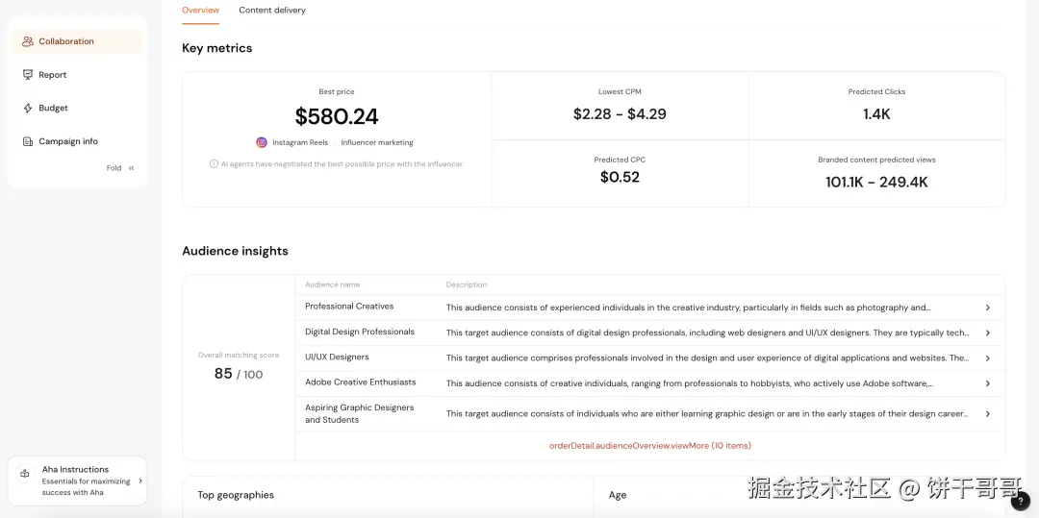Image resolution: width=1039 pixels, height=518 pixels.
Task: Click the Aha Instructions icon
Action: click(25, 474)
